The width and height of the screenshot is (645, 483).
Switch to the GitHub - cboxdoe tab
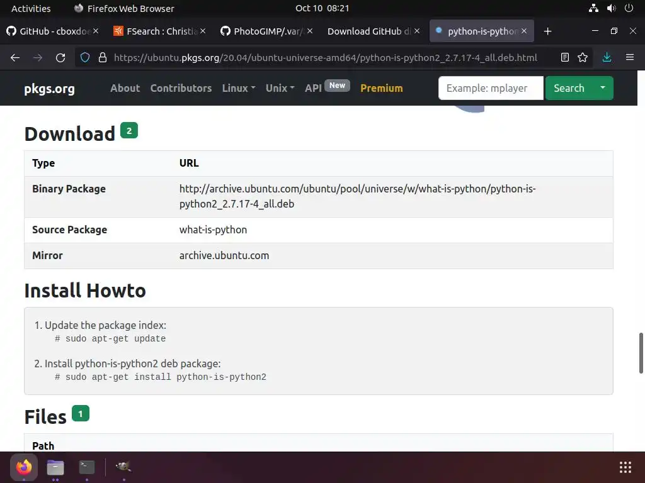pyautogui.click(x=53, y=31)
